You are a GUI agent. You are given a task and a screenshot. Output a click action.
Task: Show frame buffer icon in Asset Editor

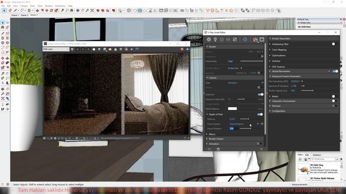[x=262, y=39]
